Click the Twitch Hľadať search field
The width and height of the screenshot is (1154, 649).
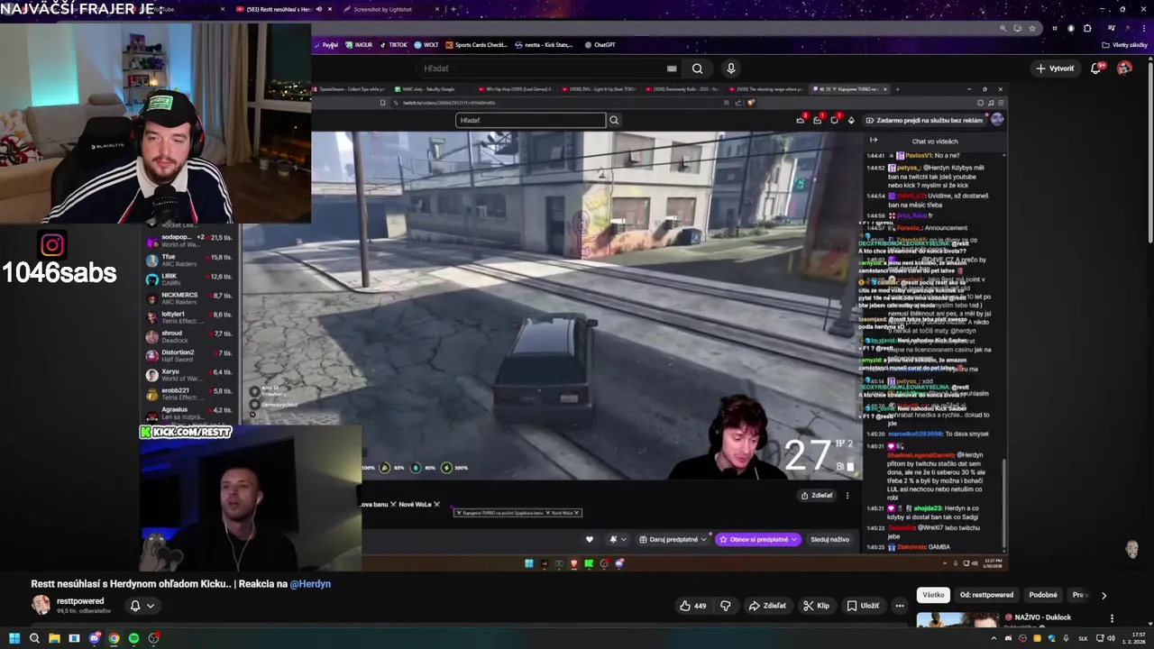point(530,120)
